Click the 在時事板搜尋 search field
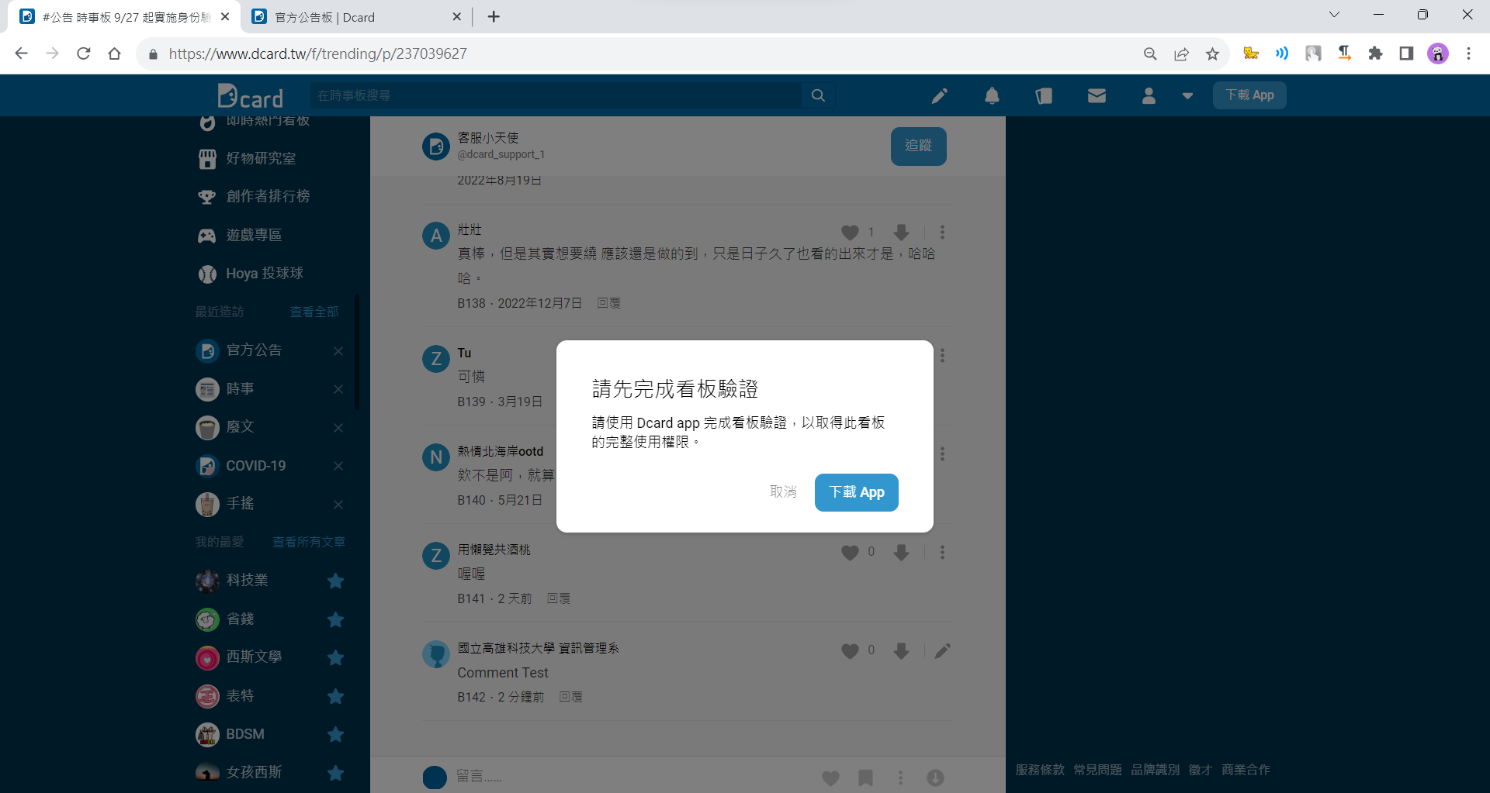This screenshot has height=793, width=1490. coord(557,95)
